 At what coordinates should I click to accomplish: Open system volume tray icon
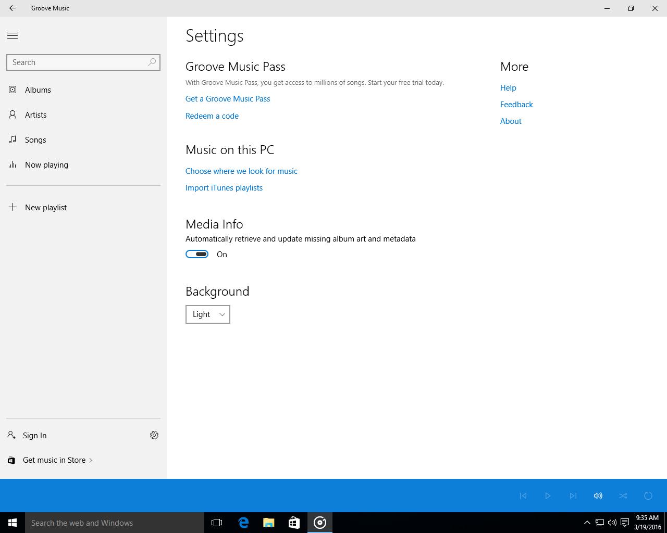pyautogui.click(x=612, y=523)
